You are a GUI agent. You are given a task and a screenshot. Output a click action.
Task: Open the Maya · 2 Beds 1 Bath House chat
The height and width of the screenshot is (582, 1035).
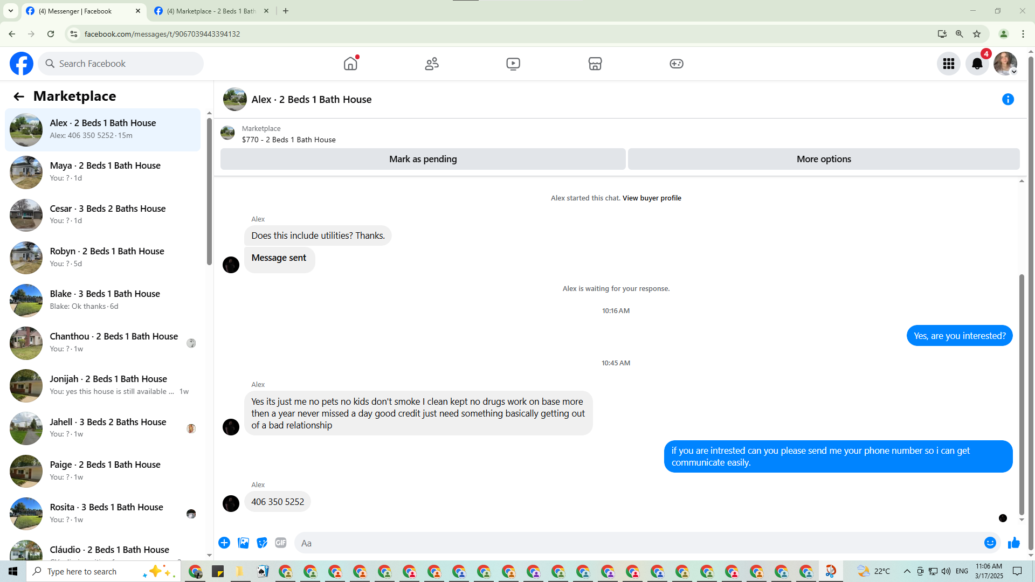(x=102, y=172)
